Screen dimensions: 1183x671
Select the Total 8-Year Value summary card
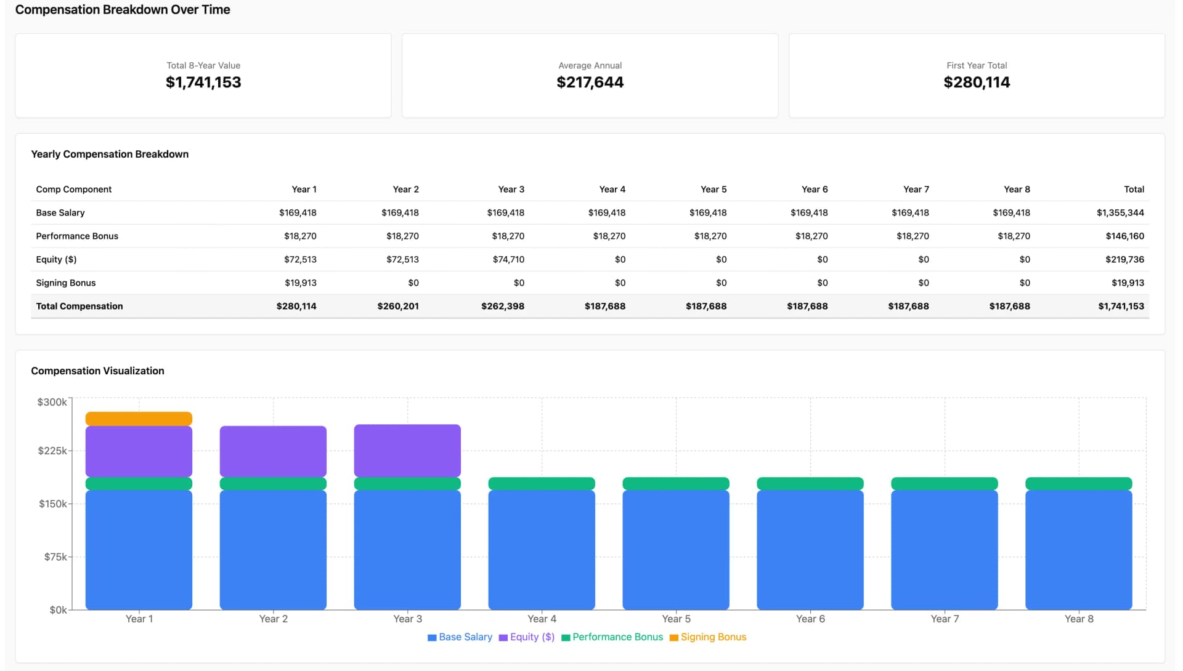(203, 75)
